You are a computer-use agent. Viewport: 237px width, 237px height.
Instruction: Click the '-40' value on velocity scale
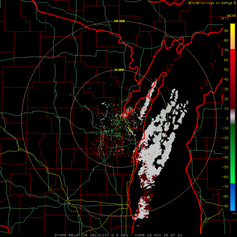coord(225,157)
